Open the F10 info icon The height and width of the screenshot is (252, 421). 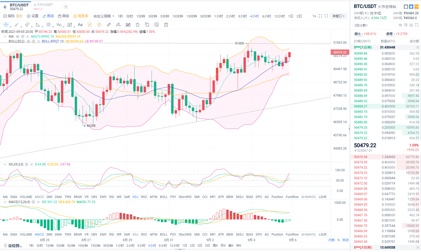(x=416, y=7)
